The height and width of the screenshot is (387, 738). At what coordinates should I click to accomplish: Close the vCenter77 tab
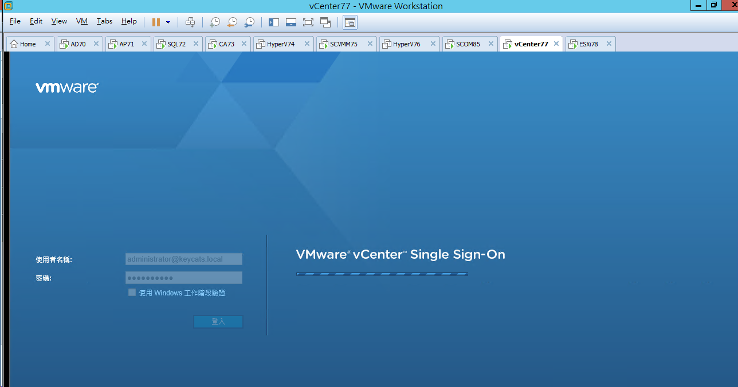point(556,44)
